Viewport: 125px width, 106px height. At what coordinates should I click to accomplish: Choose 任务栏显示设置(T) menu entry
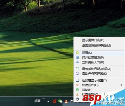click(99, 80)
